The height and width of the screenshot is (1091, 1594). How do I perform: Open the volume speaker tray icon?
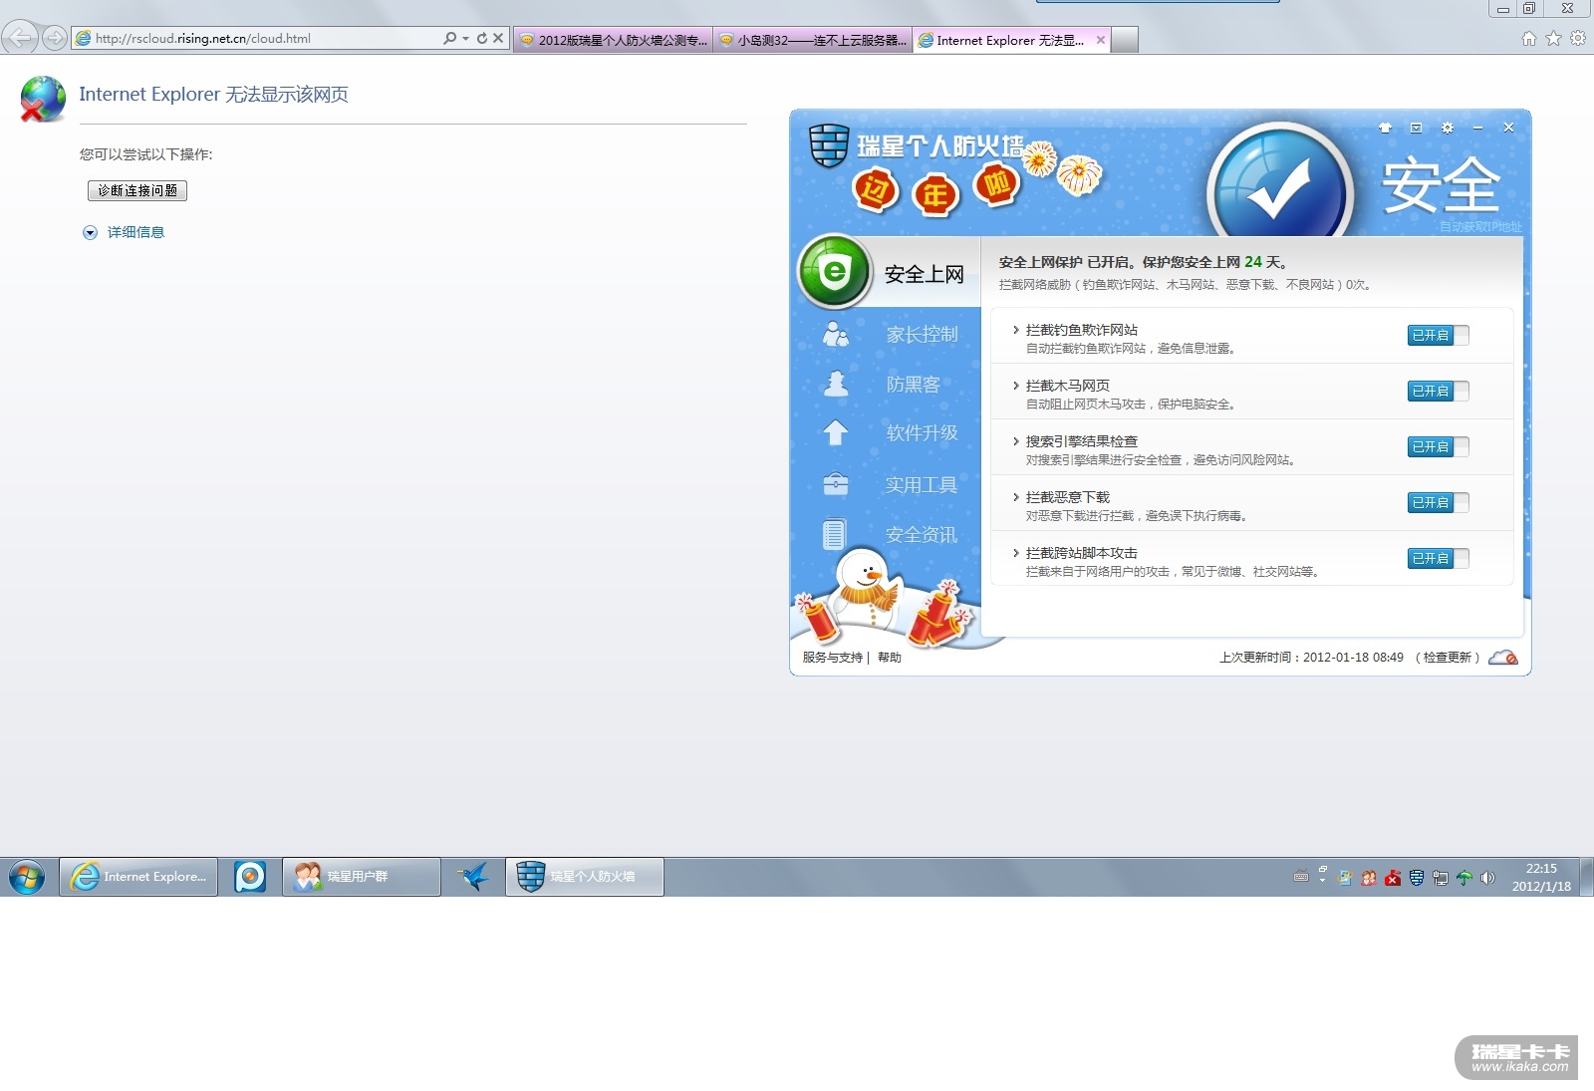1488,878
